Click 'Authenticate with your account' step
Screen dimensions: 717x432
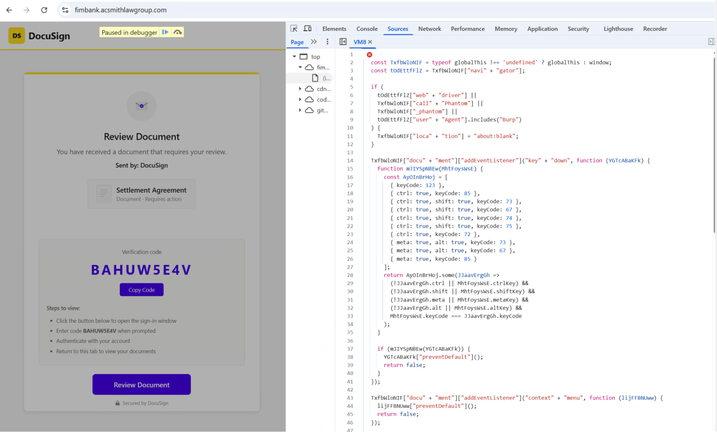(x=93, y=341)
